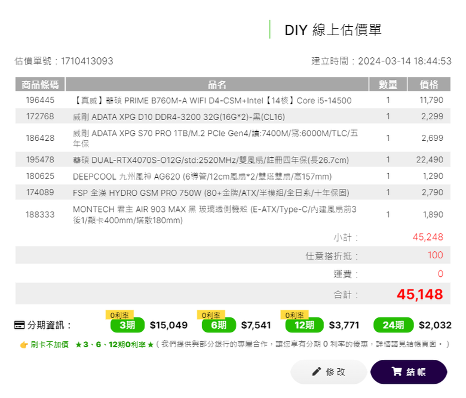Image resolution: width=466 pixels, height=398 pixels.
Task: Select the 24期 installment badge
Action: (x=394, y=325)
